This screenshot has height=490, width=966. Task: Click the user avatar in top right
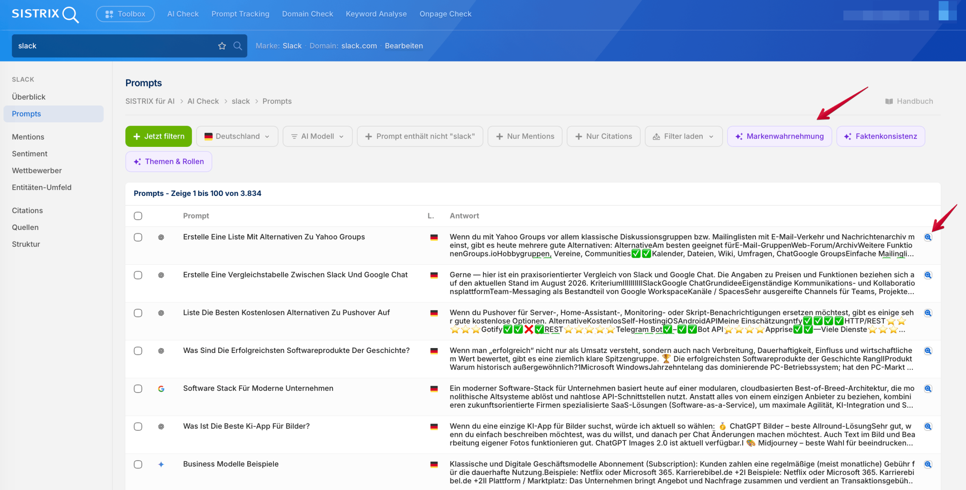coord(948,11)
